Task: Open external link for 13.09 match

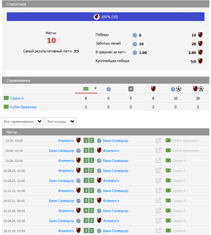Action: pos(158,141)
